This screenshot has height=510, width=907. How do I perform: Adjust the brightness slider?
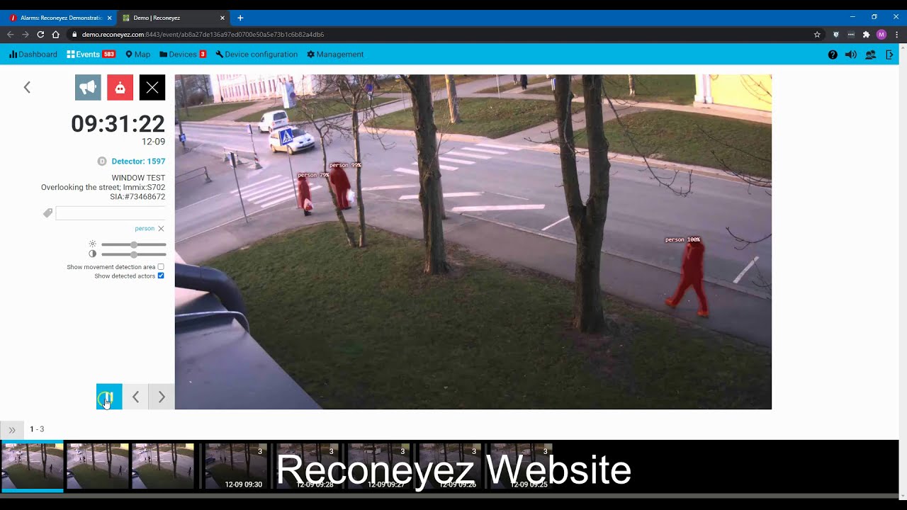pyautogui.click(x=134, y=244)
